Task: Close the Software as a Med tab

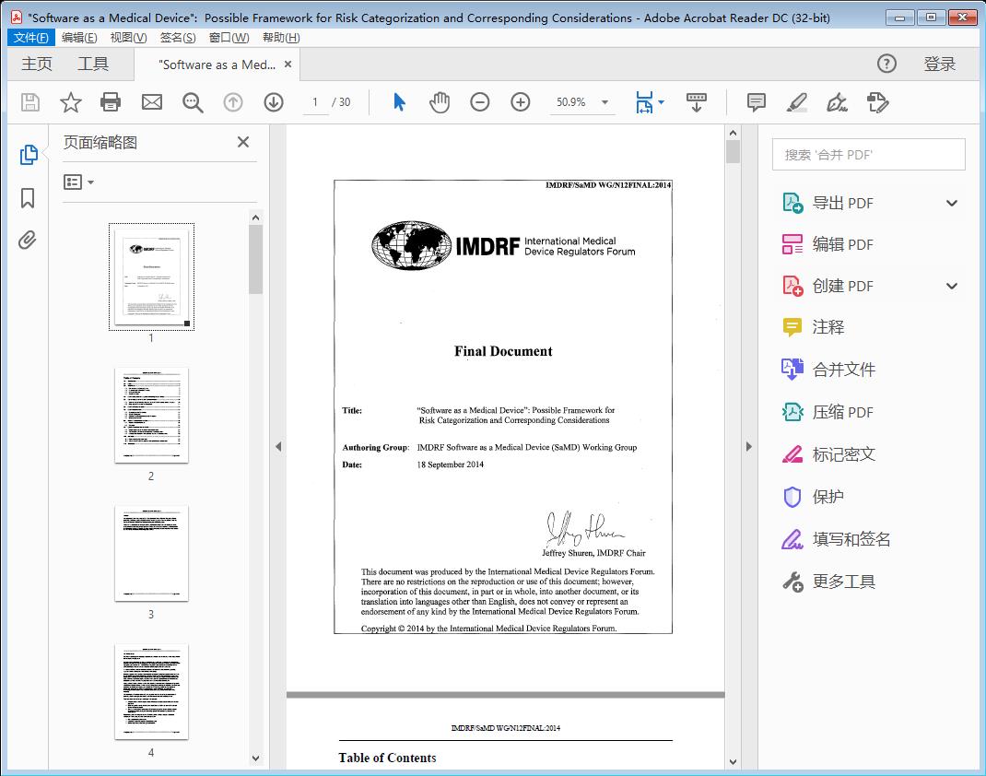Action: (x=288, y=65)
